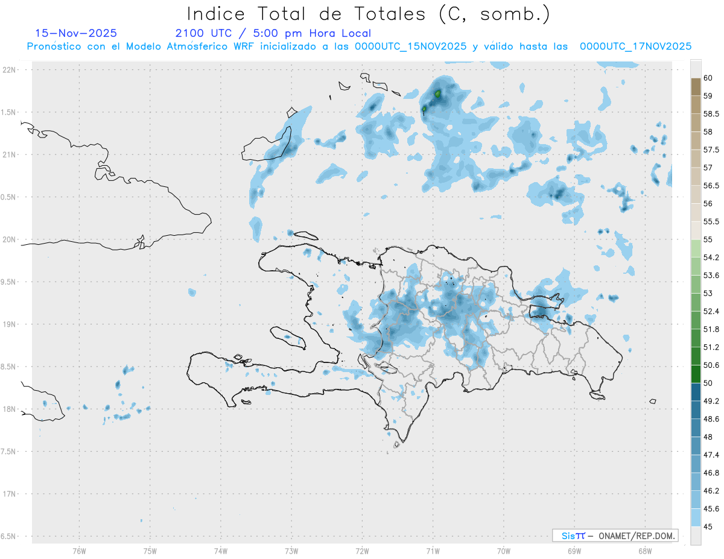Click the legend value '57.5'

712,150
